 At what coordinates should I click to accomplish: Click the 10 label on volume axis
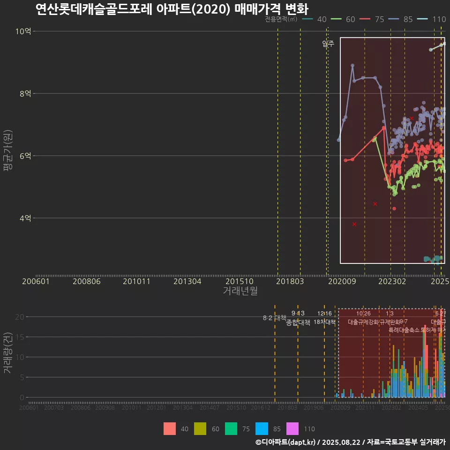click(20, 357)
